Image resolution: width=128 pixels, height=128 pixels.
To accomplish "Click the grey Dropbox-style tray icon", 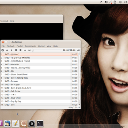I will [120, 2].
